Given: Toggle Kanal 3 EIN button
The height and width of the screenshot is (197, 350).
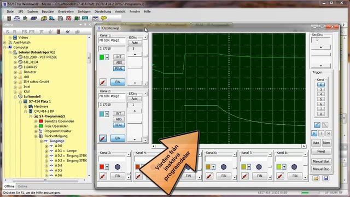Looking at the screenshot, I should coord(118,176).
